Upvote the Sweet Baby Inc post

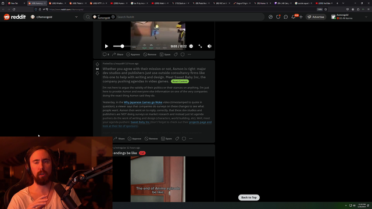point(97,64)
